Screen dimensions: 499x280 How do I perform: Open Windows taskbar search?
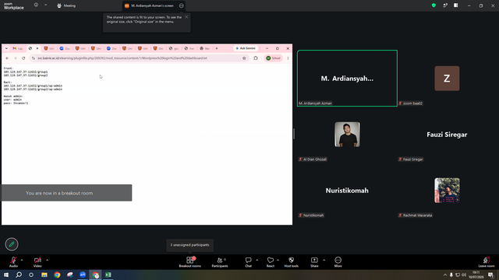tap(19, 275)
